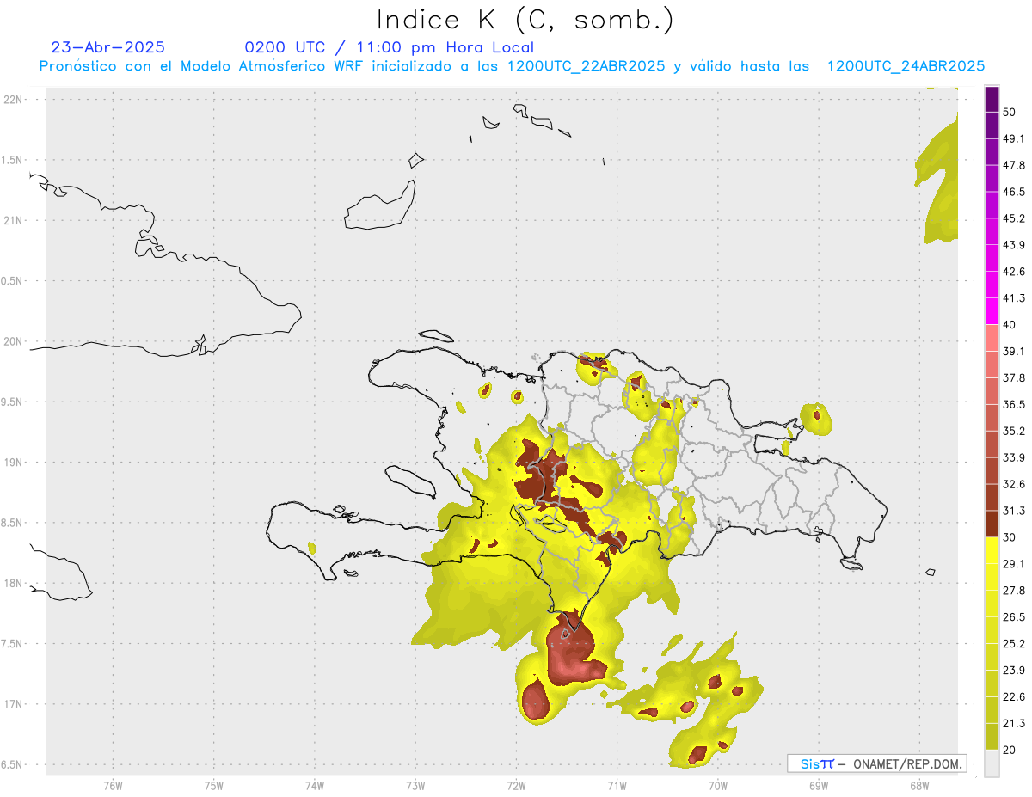Click the legend value '30'
This screenshot has width=1032, height=797.
click(x=1010, y=537)
